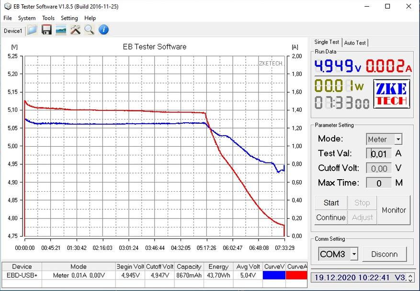Click the Continue button
This screenshot has width=420, height=291.
331,217
